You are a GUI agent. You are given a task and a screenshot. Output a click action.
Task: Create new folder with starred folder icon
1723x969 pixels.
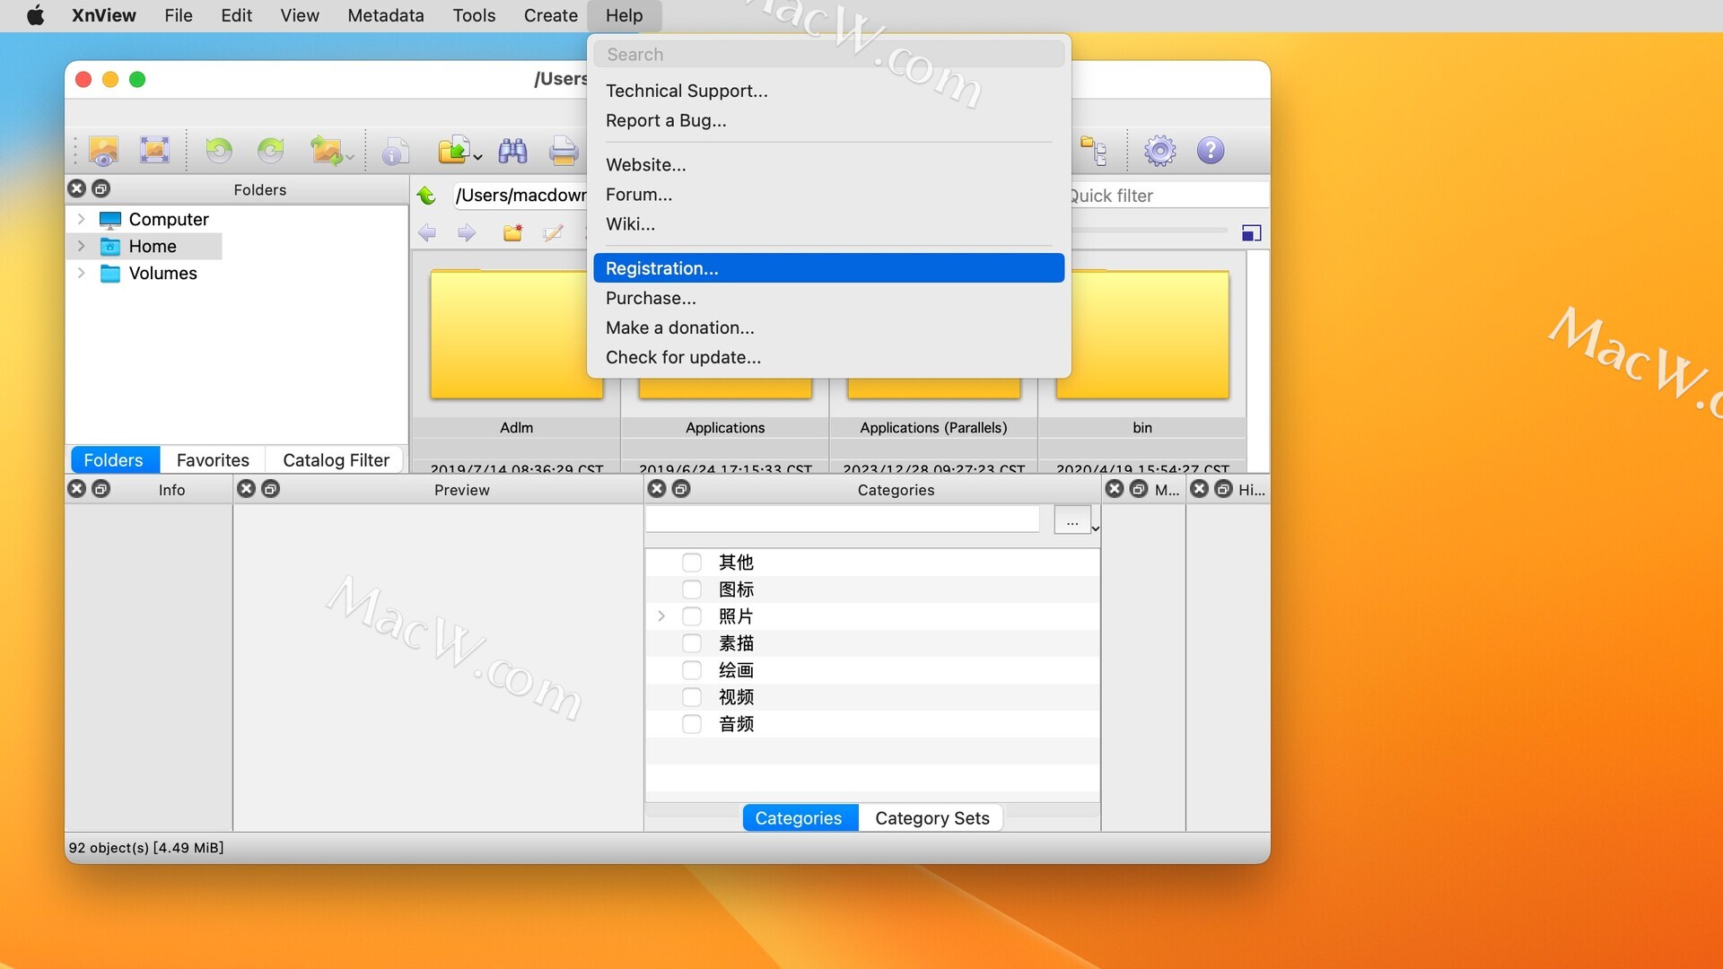[x=512, y=233]
